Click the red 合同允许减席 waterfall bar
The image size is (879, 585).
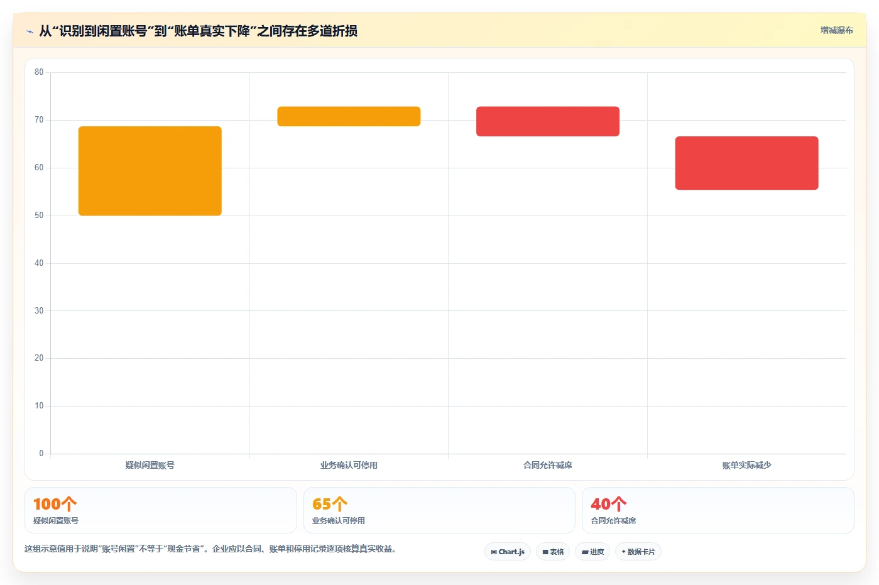pos(548,121)
